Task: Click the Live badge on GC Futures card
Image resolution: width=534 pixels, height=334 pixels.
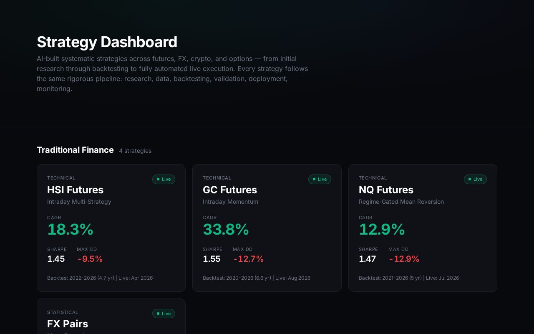Action: [x=320, y=179]
